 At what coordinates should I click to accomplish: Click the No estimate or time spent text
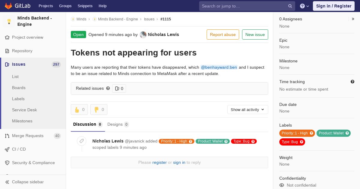click(x=304, y=89)
